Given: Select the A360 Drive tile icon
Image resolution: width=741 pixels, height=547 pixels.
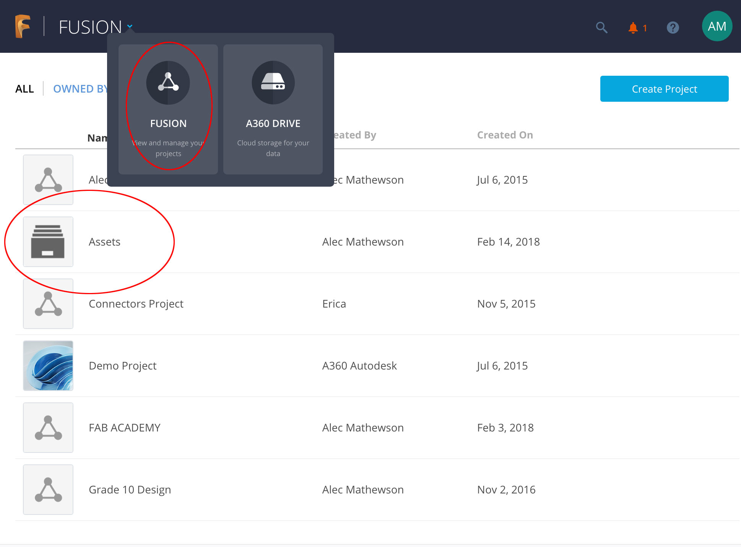Looking at the screenshot, I should (x=273, y=83).
